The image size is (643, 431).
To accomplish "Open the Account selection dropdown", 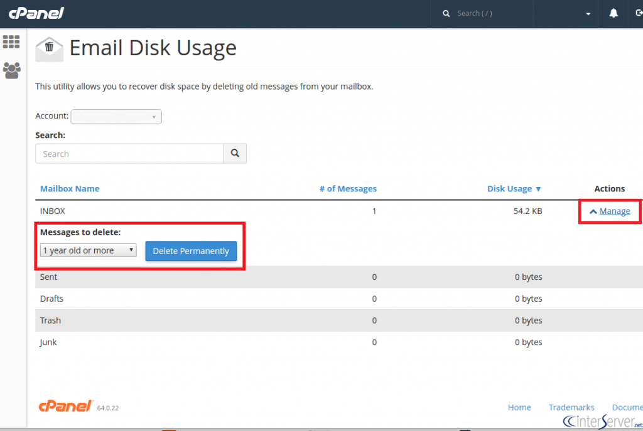I will click(x=116, y=117).
